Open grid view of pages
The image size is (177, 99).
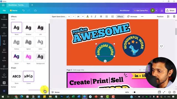pyautogui.click(x=159, y=92)
